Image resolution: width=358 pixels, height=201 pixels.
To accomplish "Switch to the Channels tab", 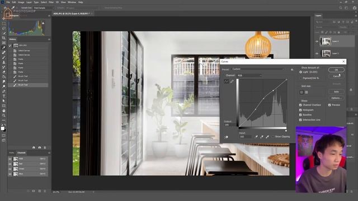I will coord(21,153).
